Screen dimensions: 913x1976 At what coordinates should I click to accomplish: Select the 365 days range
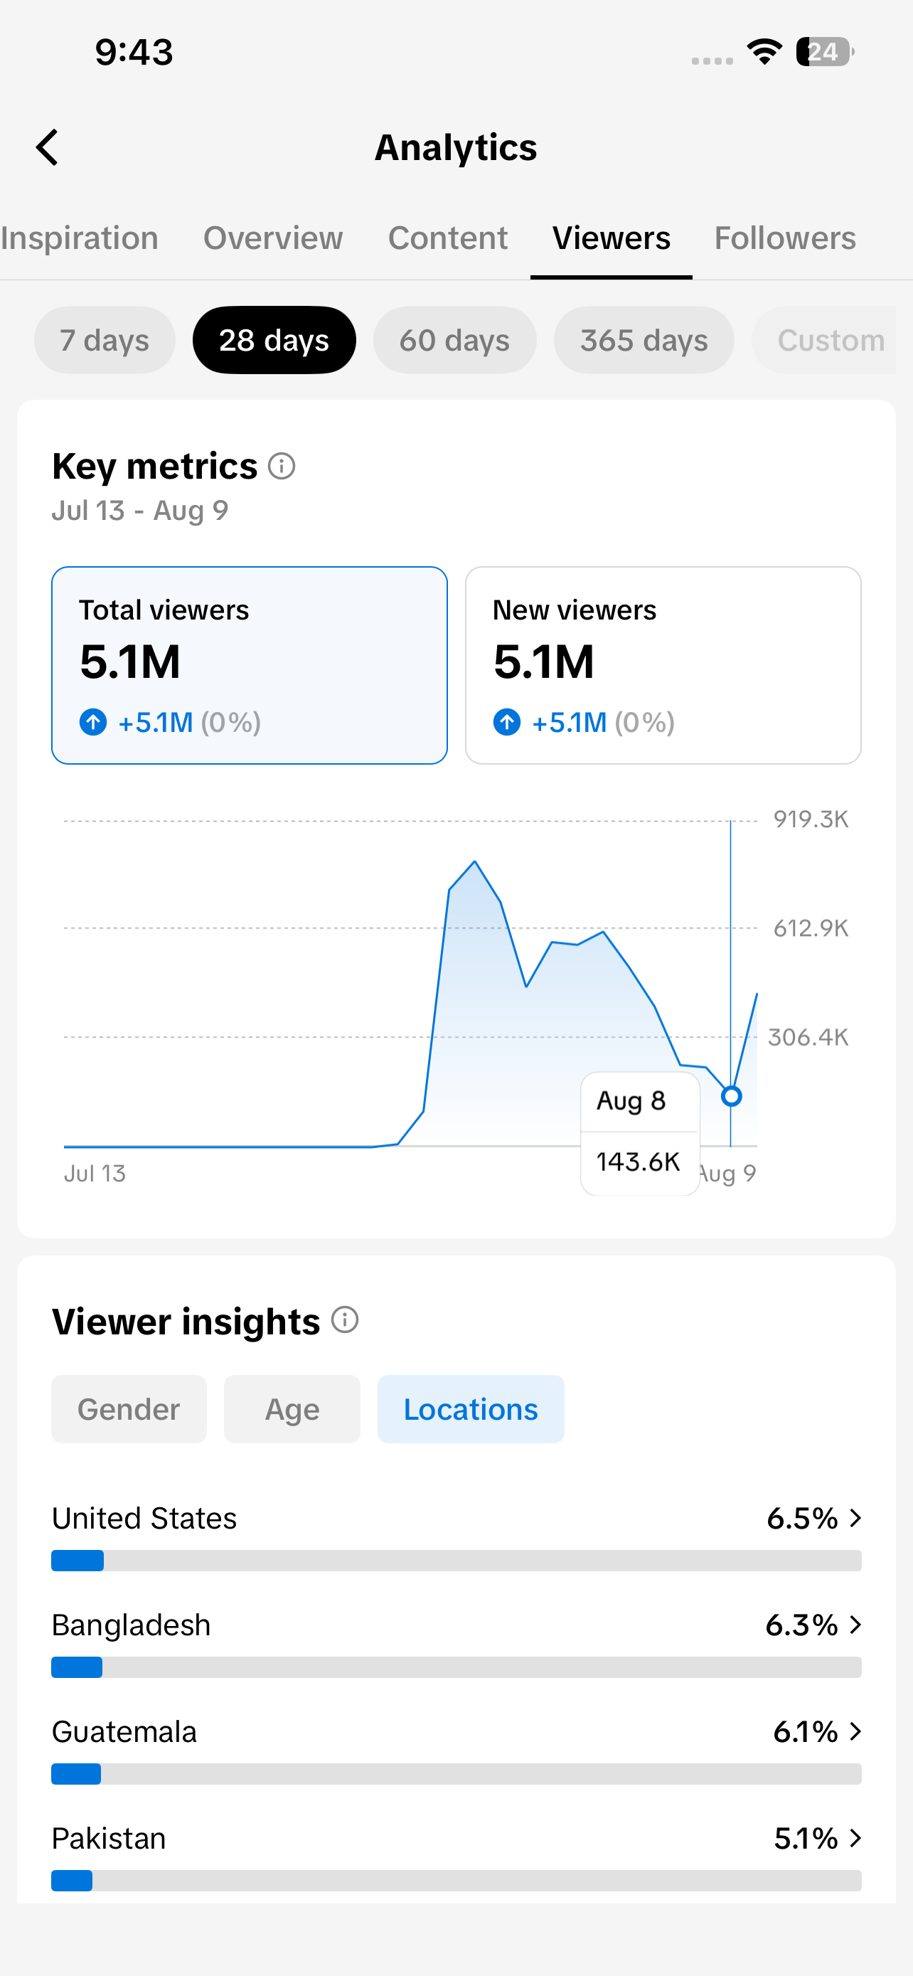pos(644,340)
